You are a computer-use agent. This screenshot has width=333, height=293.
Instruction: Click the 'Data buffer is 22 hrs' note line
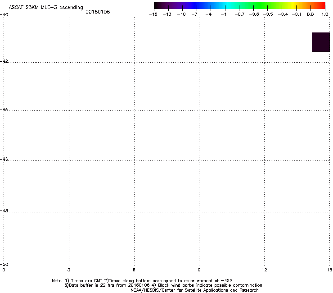[x=163, y=285]
